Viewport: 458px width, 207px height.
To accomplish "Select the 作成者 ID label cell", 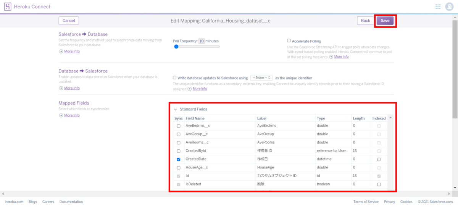I will point(285,151).
